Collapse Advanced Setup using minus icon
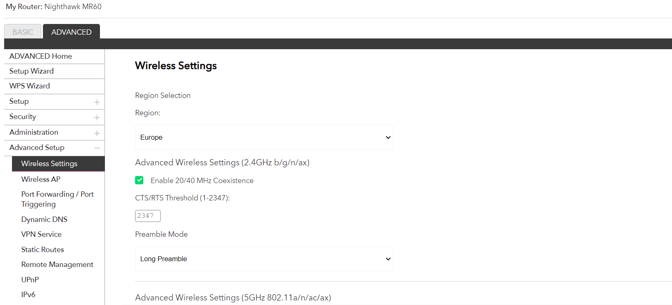672x305 pixels. [97, 148]
